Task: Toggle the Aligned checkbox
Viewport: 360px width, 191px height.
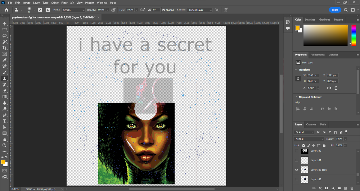Action: (164, 10)
